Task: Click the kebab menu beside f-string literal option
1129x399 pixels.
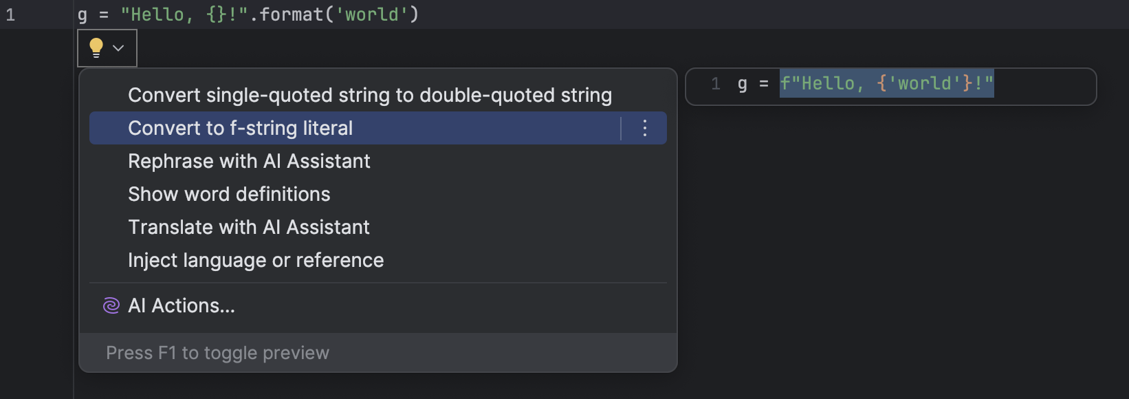Action: point(644,128)
